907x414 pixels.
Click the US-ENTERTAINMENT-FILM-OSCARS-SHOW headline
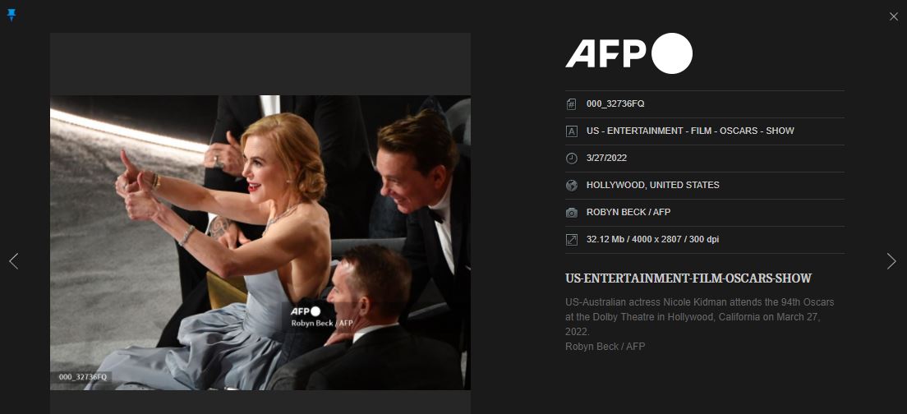click(688, 278)
